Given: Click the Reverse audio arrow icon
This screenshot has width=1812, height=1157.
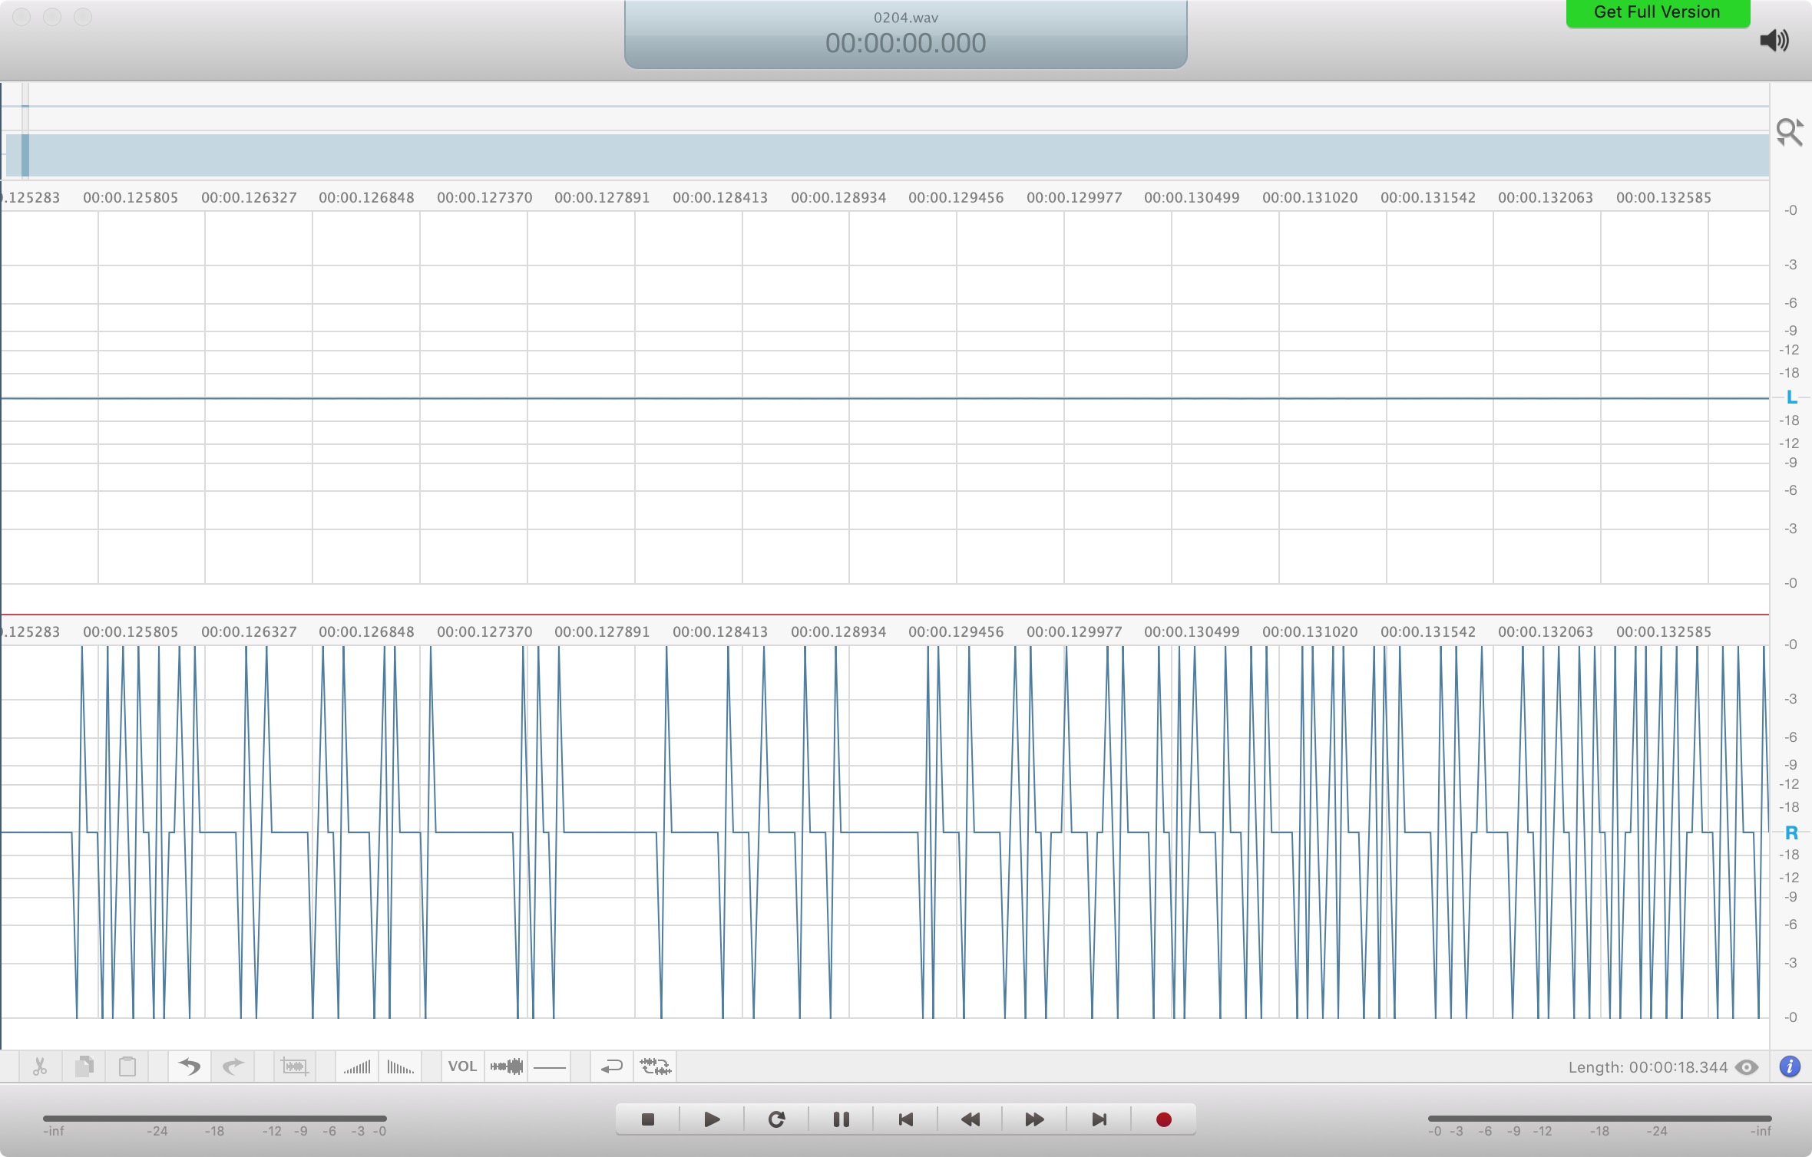Looking at the screenshot, I should 611,1066.
